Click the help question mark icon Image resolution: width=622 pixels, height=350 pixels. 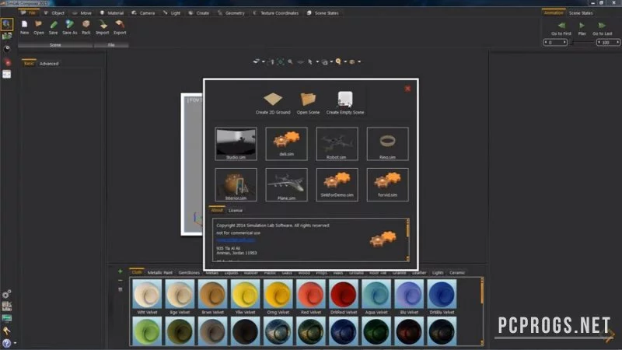(6, 343)
